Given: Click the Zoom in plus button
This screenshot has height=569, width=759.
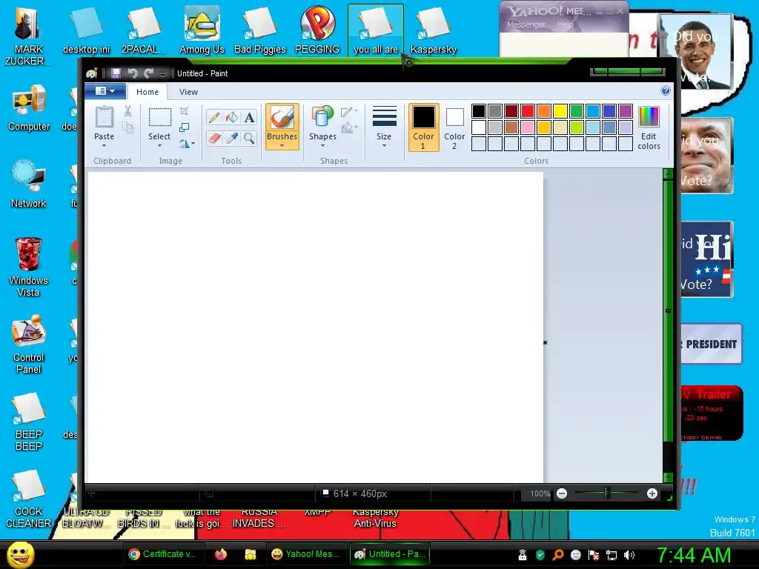Looking at the screenshot, I should click(652, 493).
